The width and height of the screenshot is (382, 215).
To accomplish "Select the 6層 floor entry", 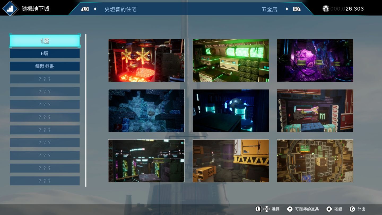I will pos(45,53).
